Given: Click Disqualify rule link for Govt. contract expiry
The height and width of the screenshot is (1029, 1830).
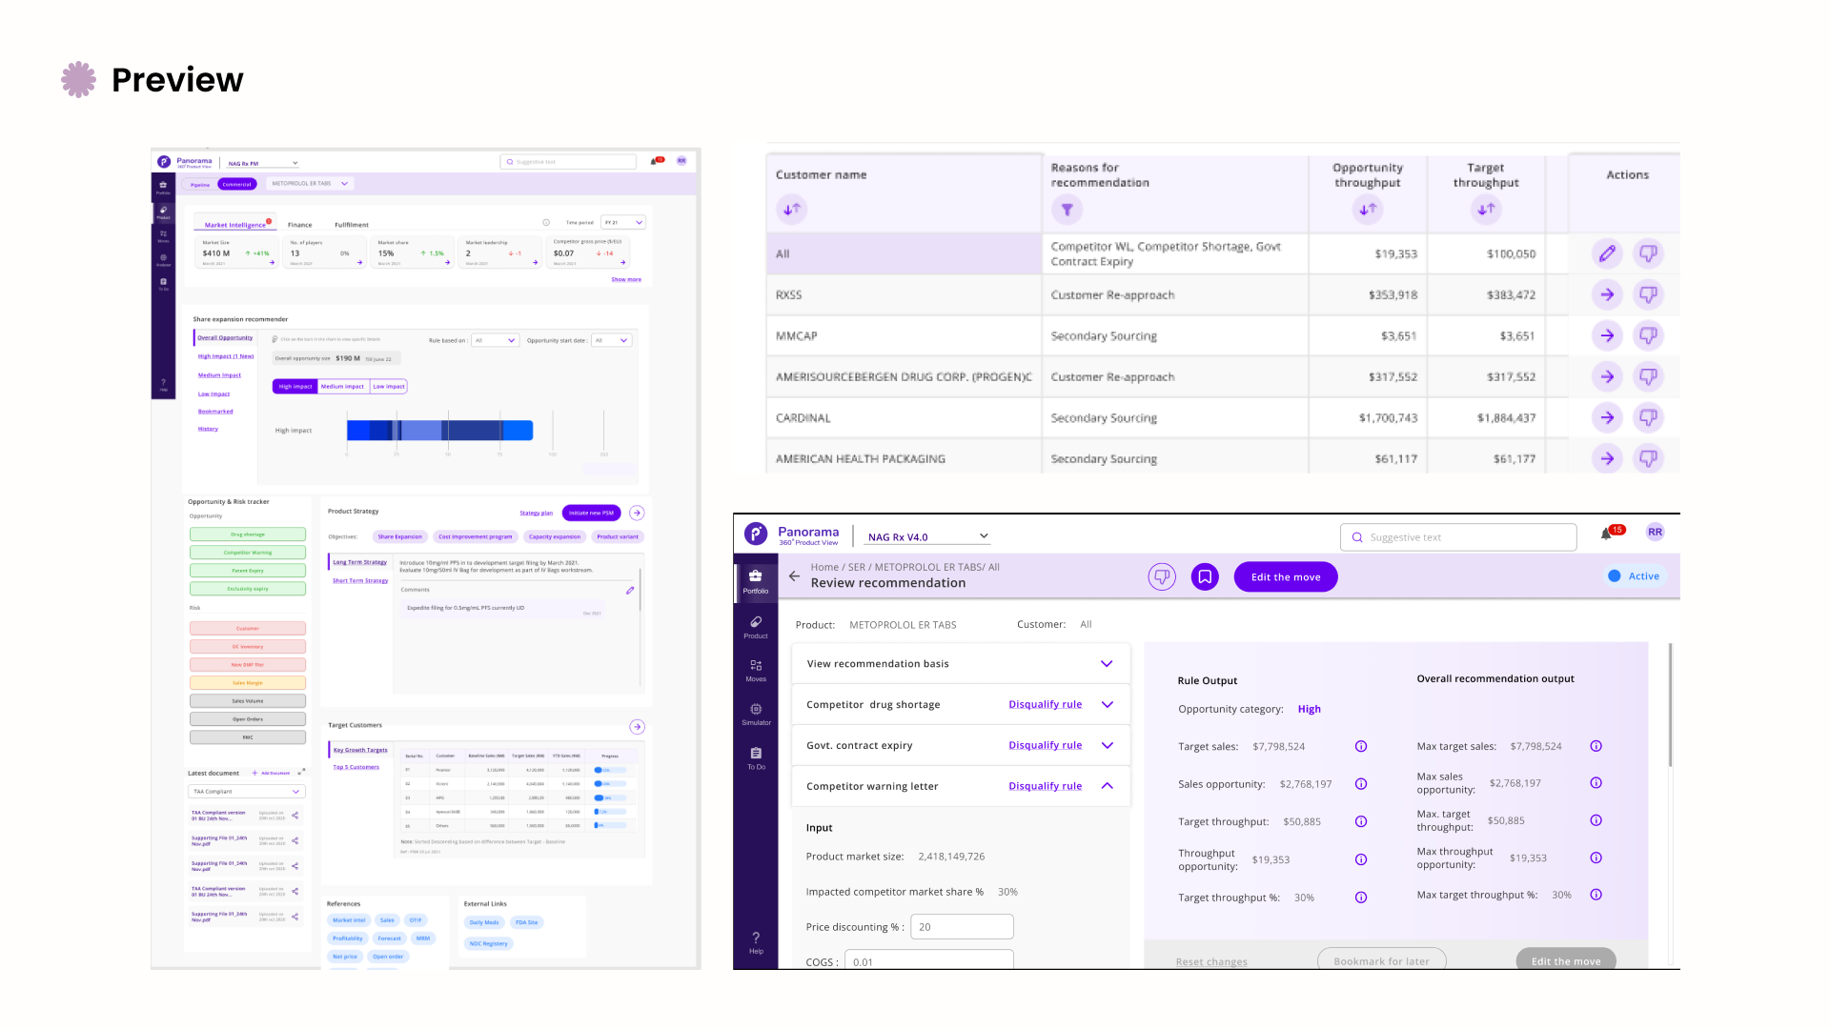Looking at the screenshot, I should pos(1045,745).
